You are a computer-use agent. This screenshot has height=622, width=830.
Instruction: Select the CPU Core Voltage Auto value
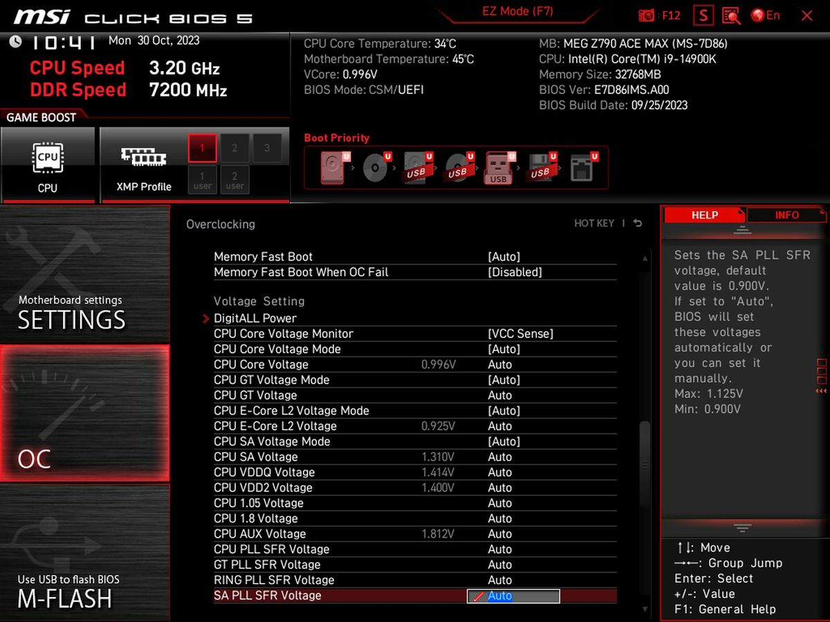click(x=500, y=364)
